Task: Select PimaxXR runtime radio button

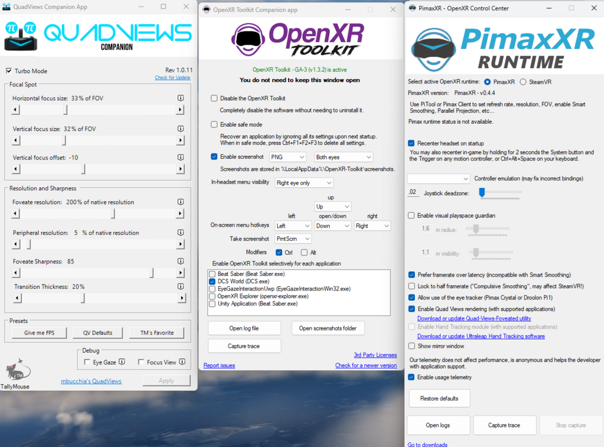Action: [487, 82]
